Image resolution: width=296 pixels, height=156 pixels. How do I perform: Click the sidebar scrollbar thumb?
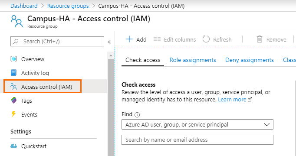coord(111,107)
